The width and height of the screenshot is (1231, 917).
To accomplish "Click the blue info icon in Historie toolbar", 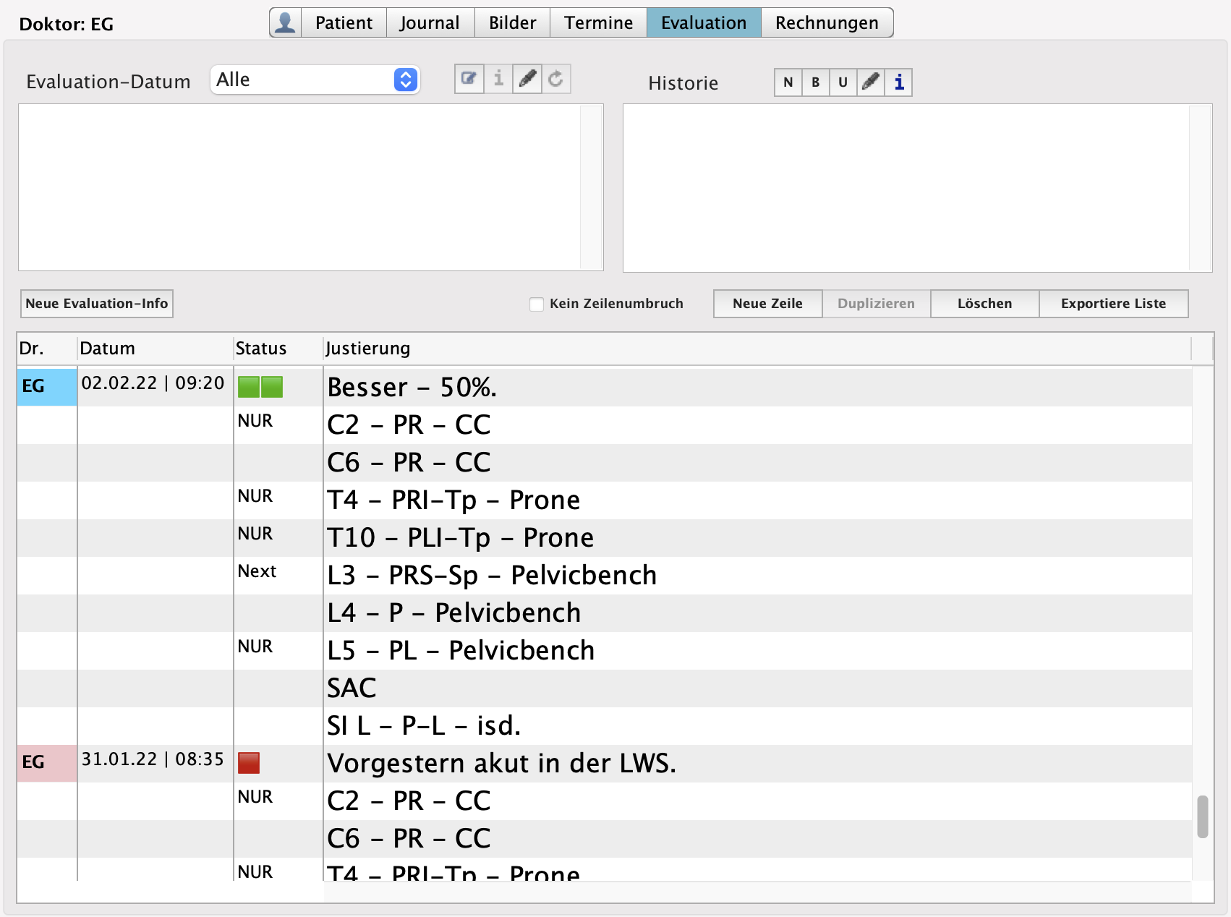I will click(898, 82).
